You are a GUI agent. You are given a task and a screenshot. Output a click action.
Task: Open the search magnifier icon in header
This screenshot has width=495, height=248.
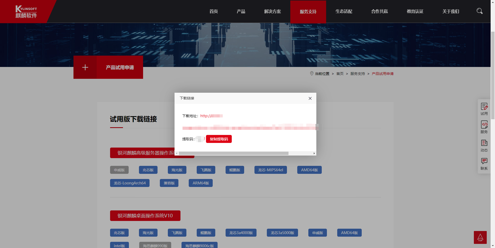coord(479,11)
